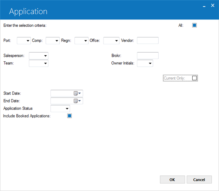
Task: Toggle Include Booked Applications checkbox
Action: pos(69,116)
